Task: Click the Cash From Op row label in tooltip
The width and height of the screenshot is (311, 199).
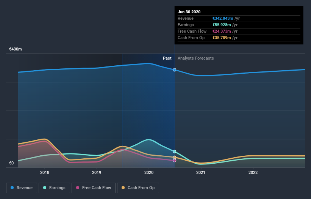Action: (191, 38)
